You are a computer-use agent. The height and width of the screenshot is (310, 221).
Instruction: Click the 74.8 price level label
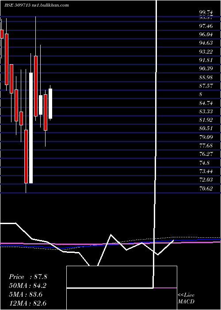[204, 163]
